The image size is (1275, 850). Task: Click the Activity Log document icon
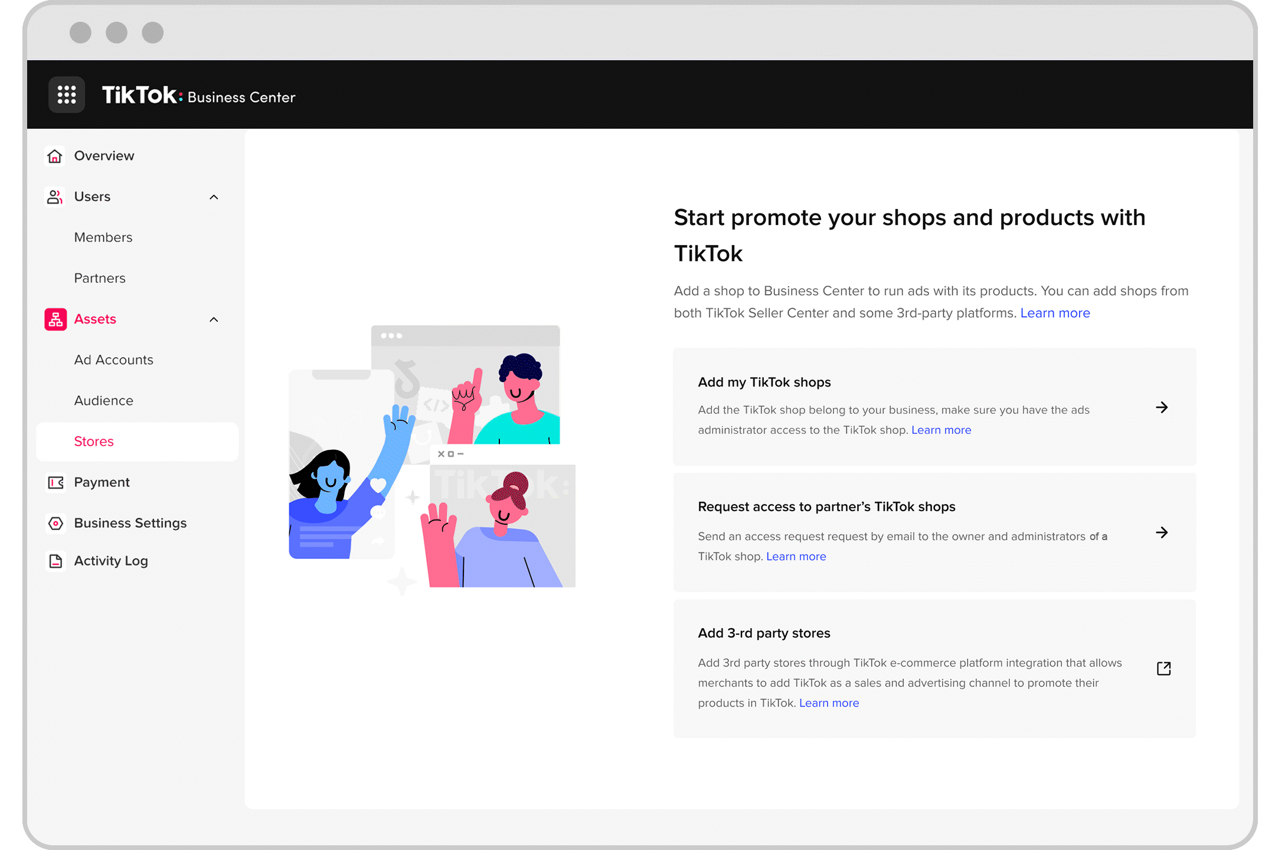point(55,560)
